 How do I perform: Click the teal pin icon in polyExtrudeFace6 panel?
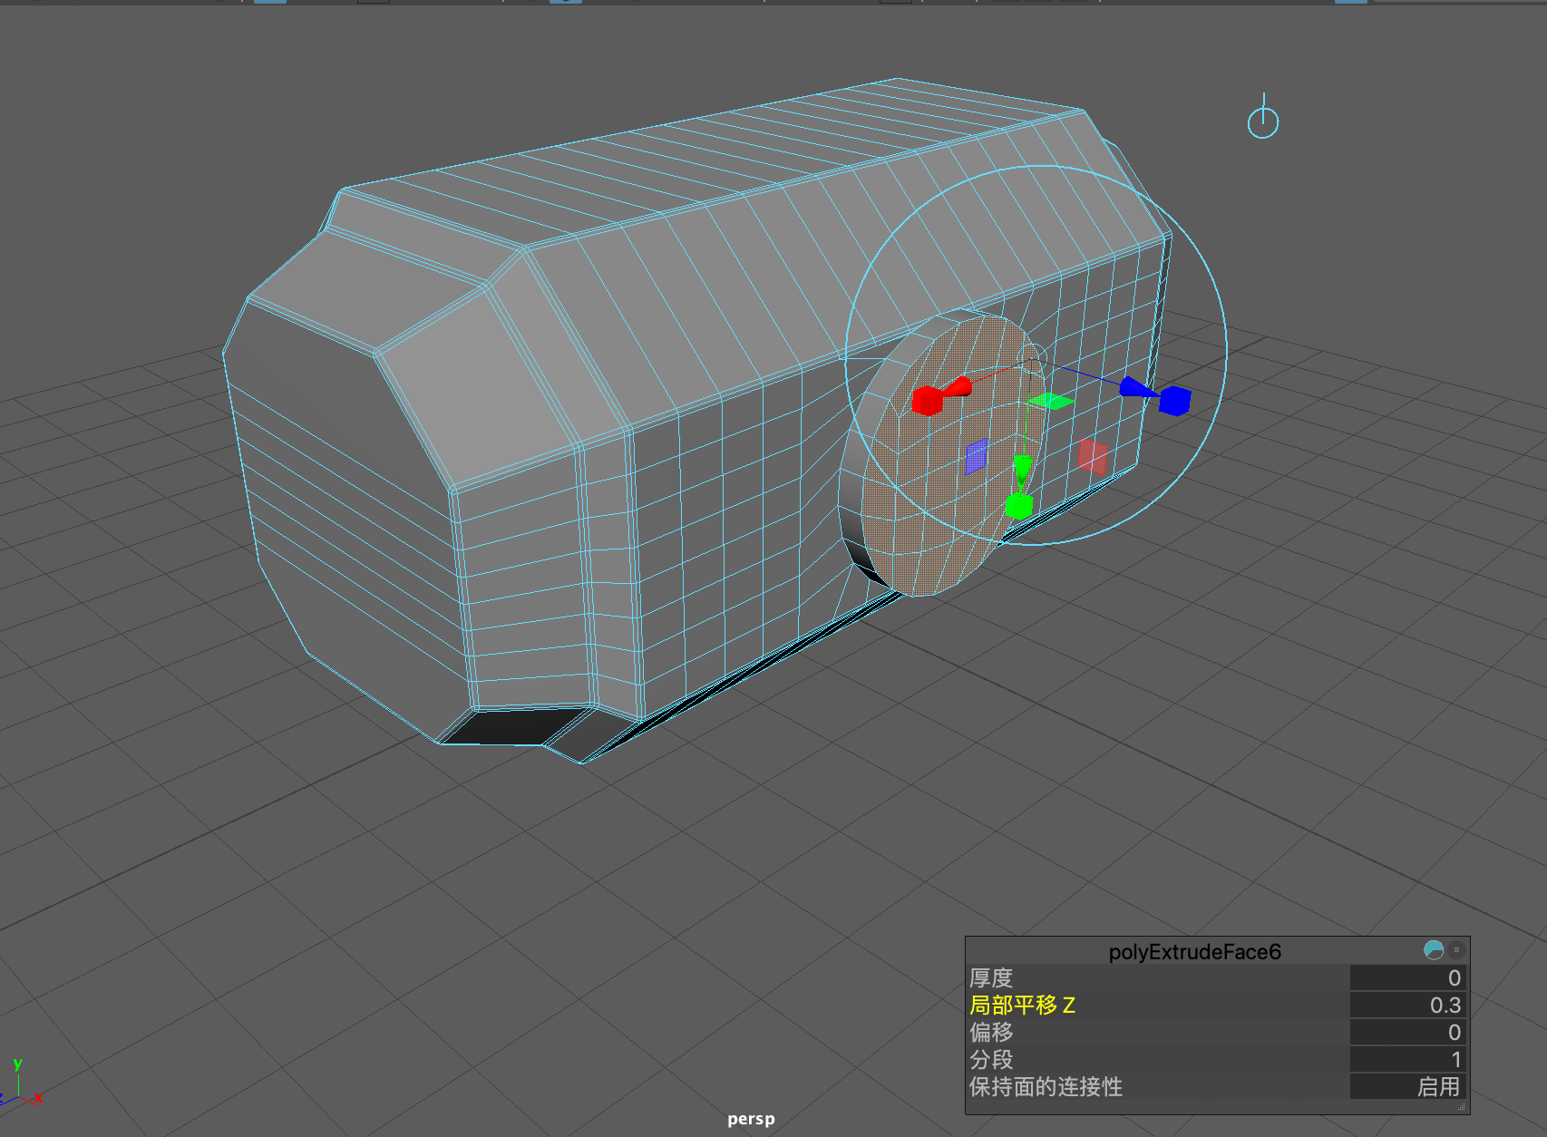(x=1434, y=949)
